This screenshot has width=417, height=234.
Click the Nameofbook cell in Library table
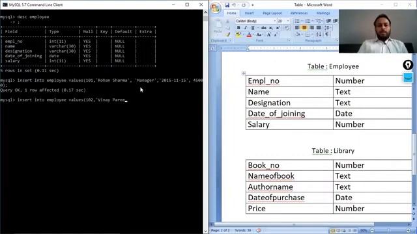(289, 176)
